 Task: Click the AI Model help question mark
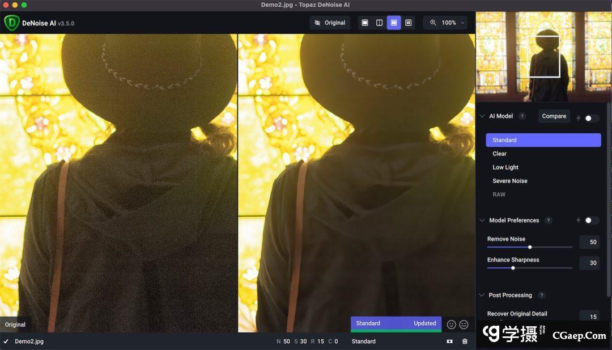[522, 116]
